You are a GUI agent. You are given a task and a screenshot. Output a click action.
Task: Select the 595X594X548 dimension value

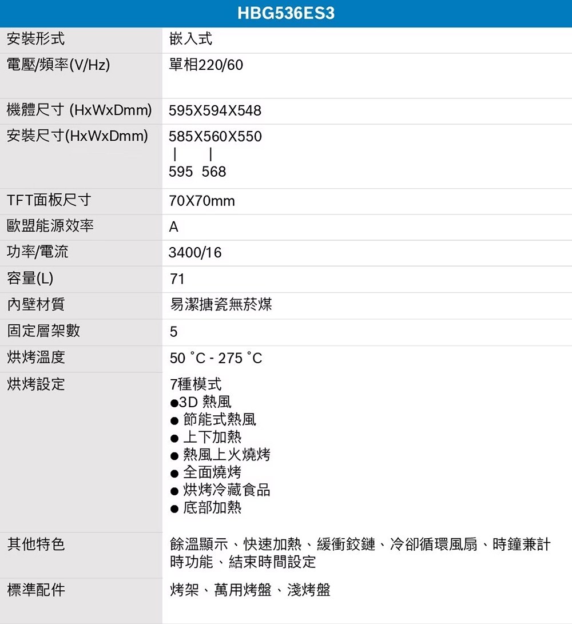215,110
